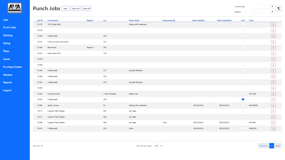Go to the Next page of records
Image resolution: width=285 pixels, height=160 pixels.
[x=278, y=146]
